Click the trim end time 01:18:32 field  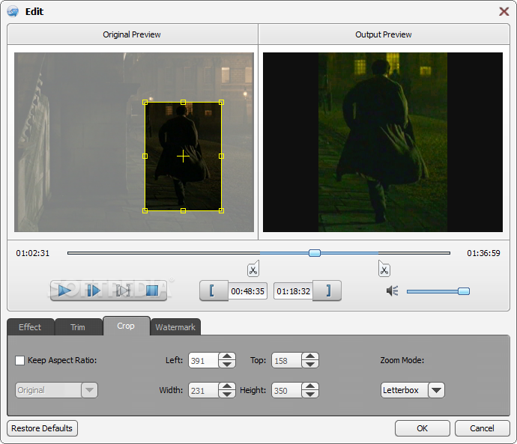[x=293, y=291]
